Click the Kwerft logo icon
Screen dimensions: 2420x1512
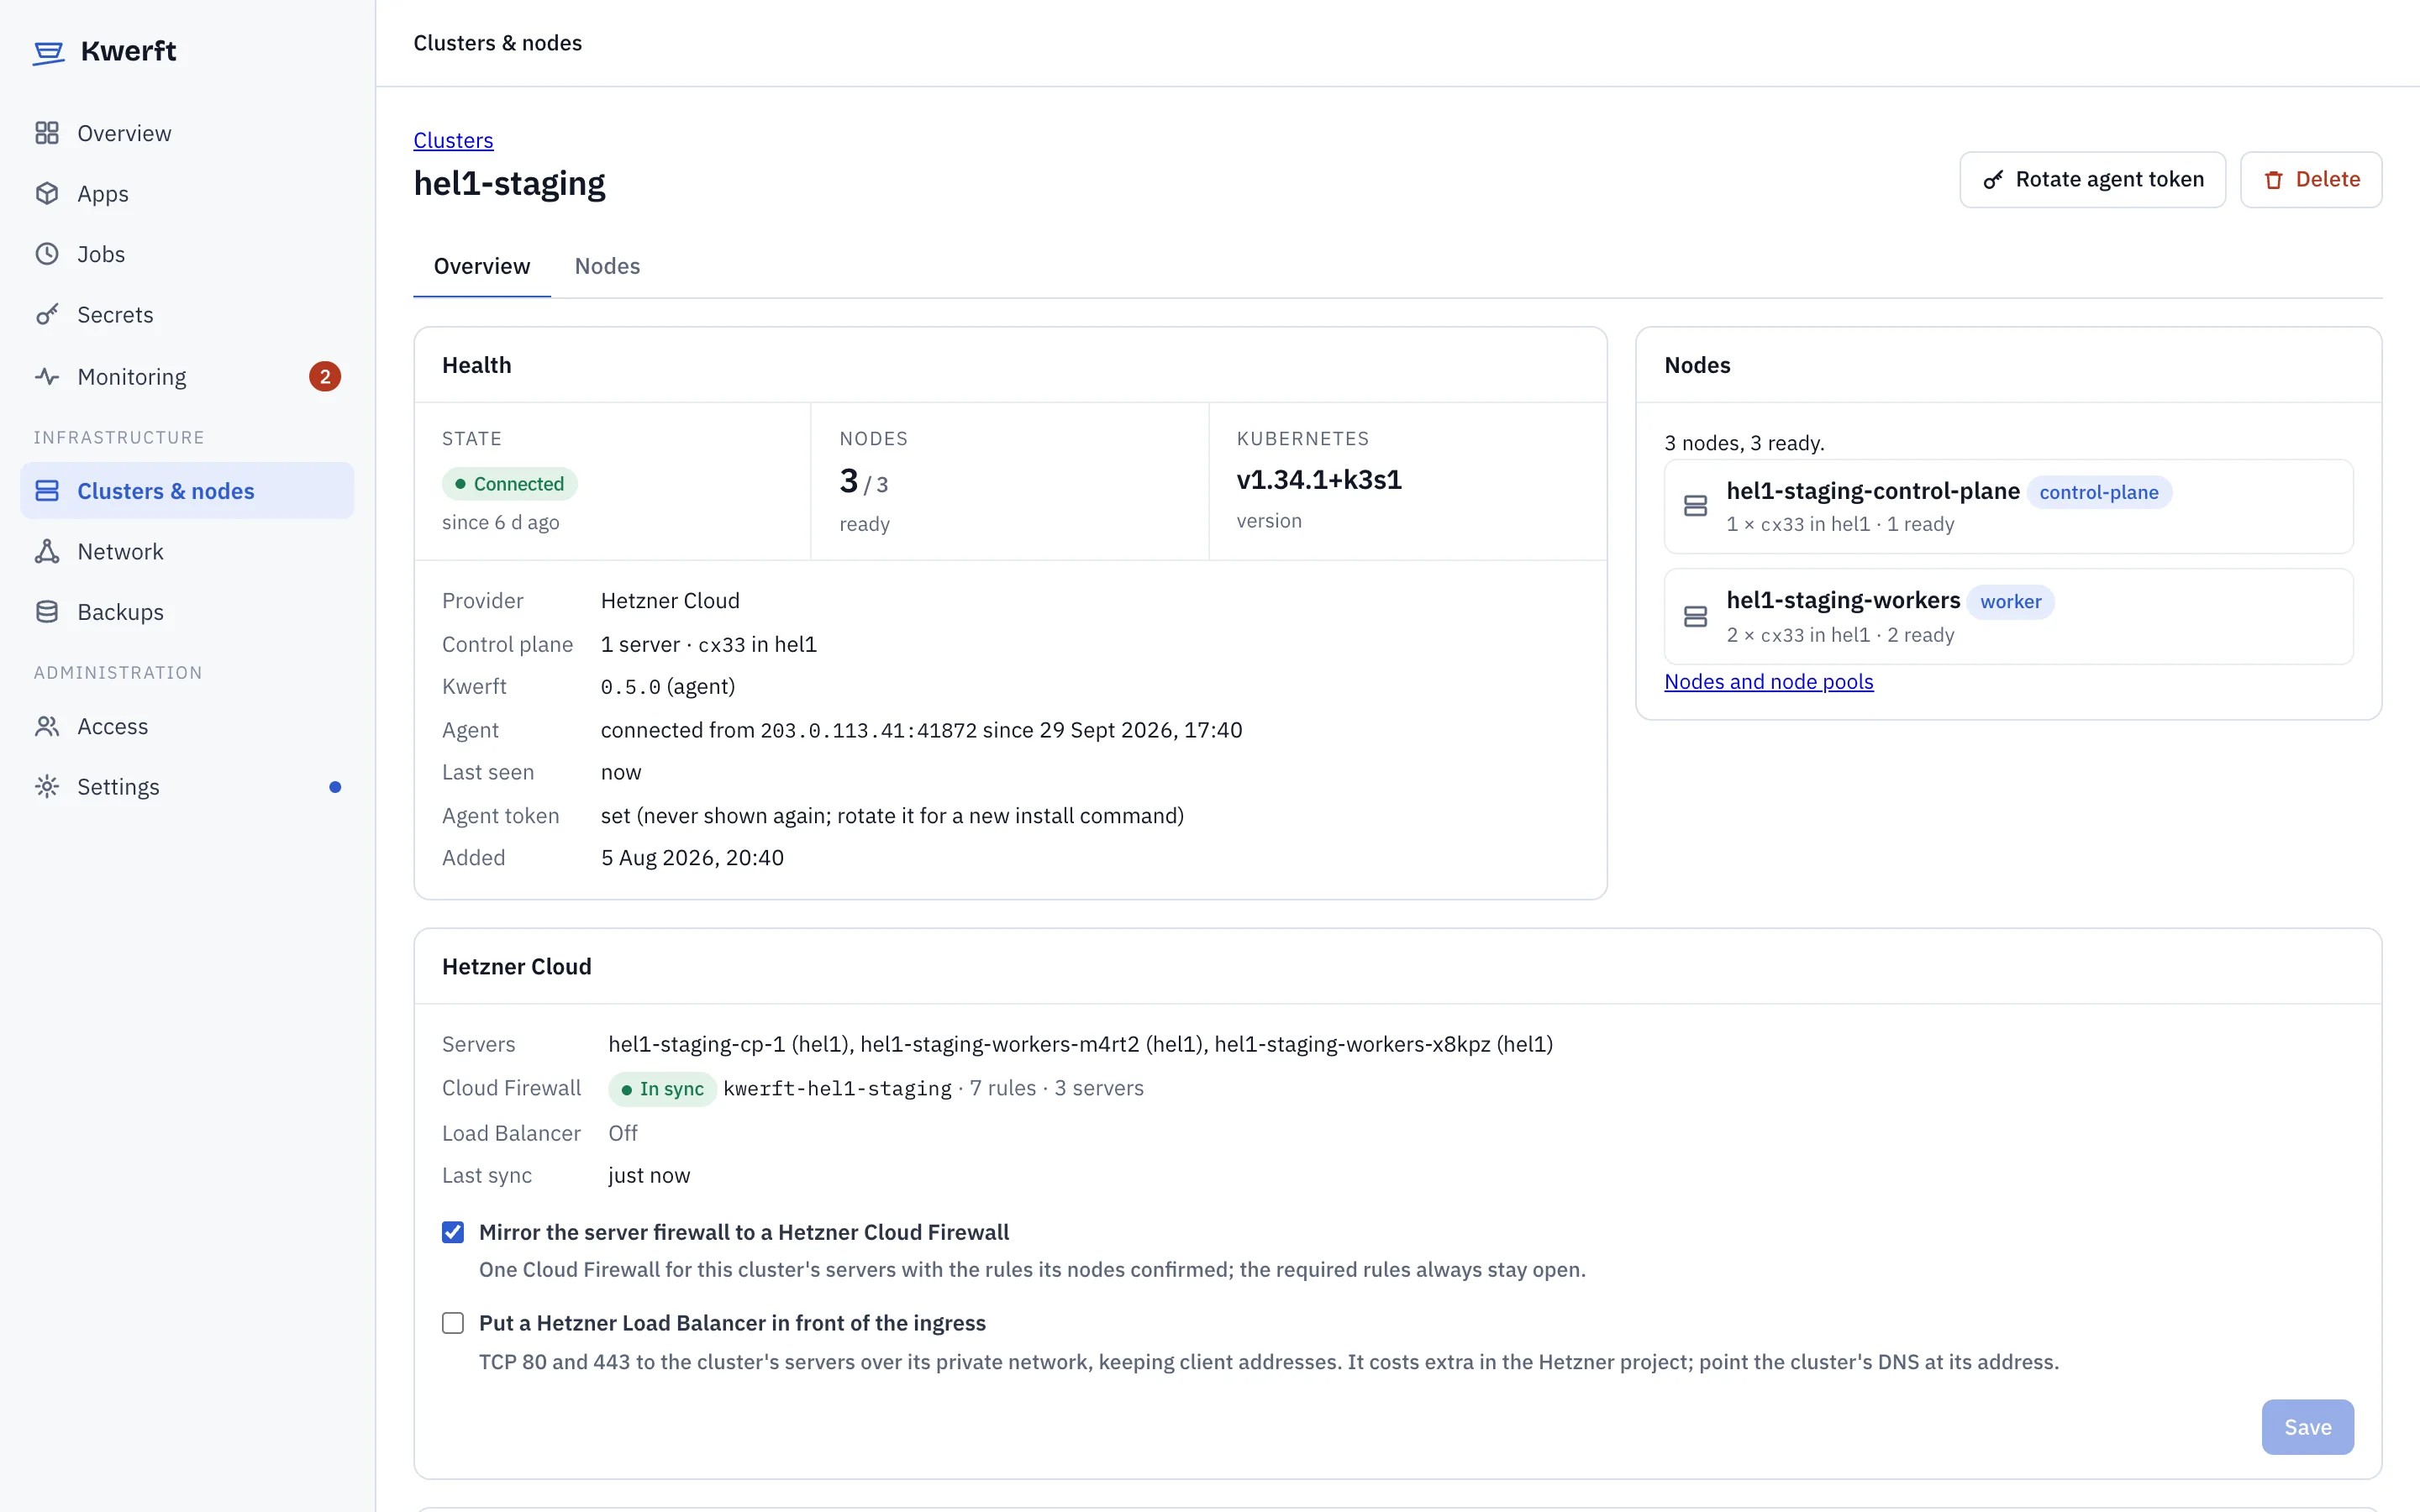(48, 52)
